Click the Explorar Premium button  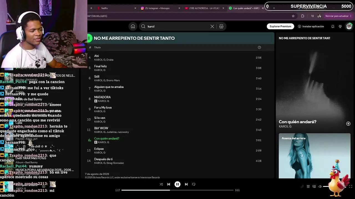tap(280, 26)
